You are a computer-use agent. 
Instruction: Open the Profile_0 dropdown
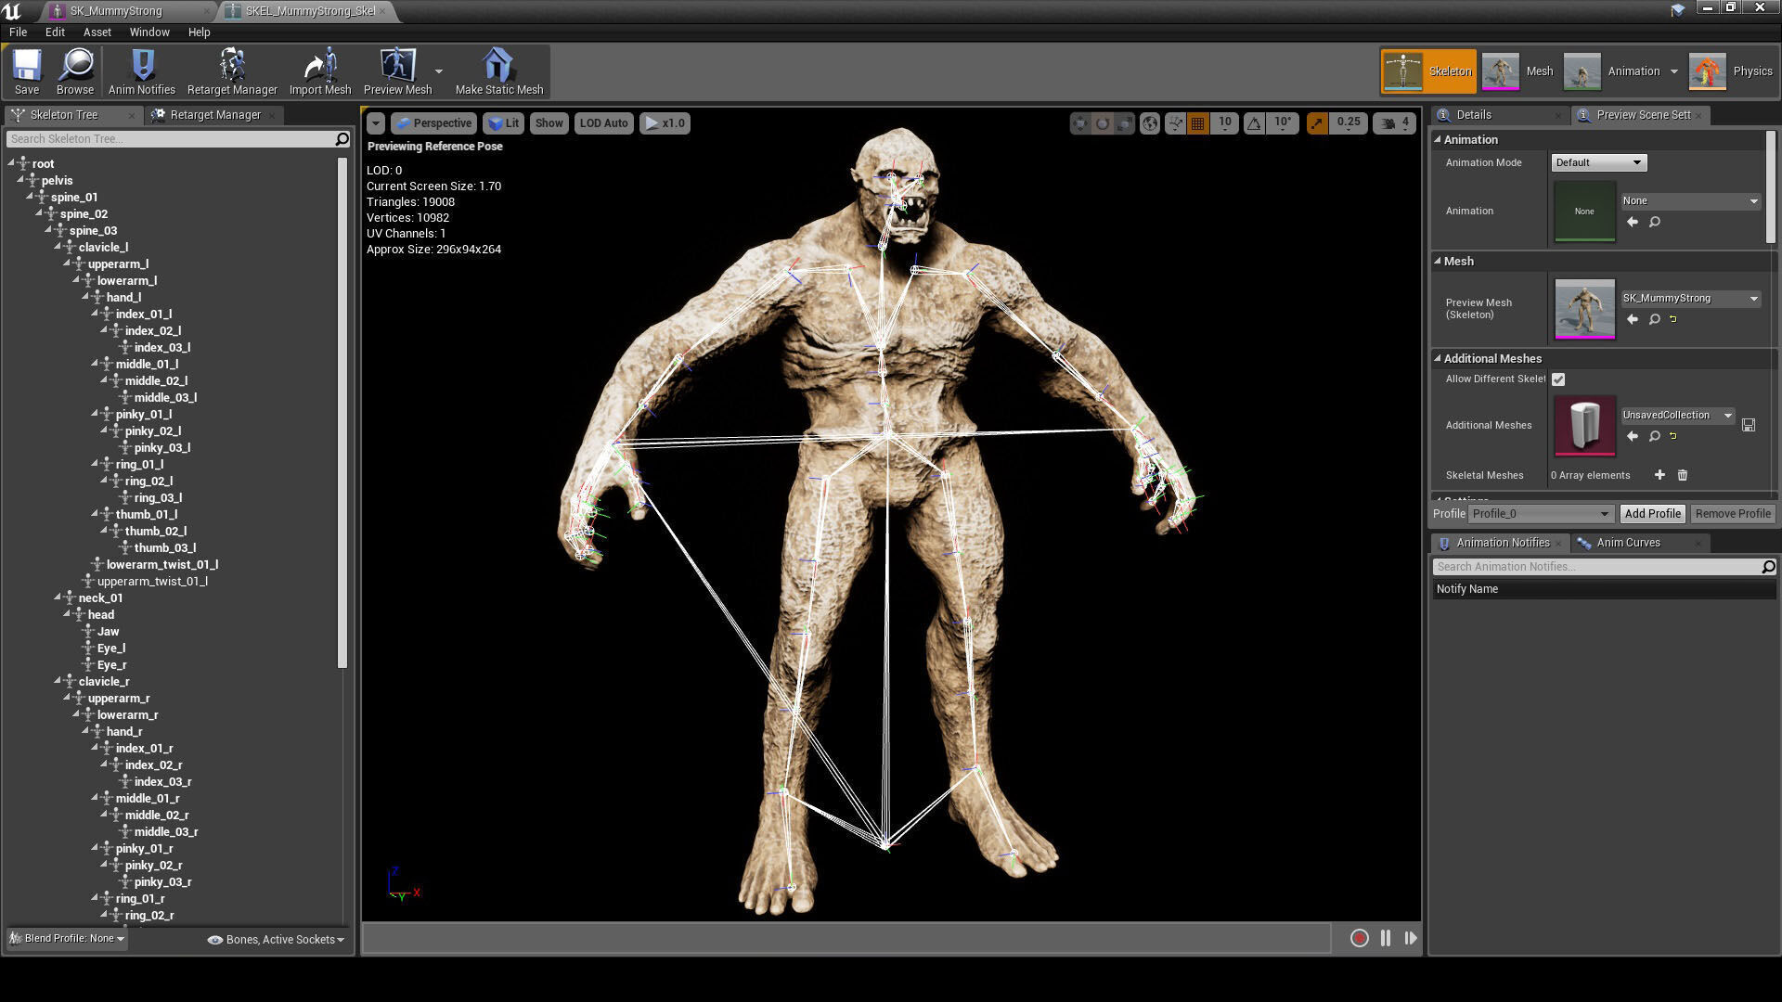tap(1541, 514)
